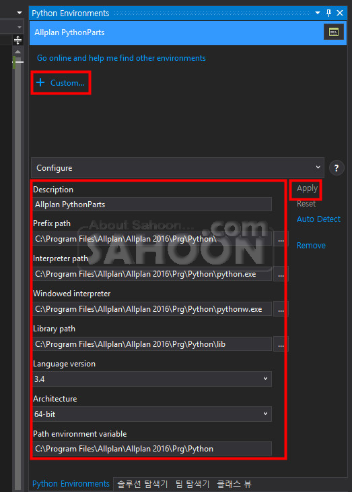Edit the Path environment variable field
This screenshot has height=492, width=352.
point(152,449)
